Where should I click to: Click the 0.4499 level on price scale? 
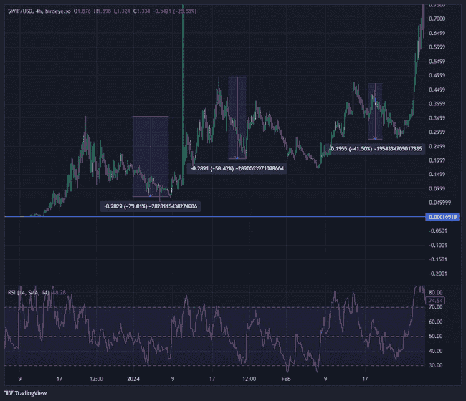[x=436, y=90]
